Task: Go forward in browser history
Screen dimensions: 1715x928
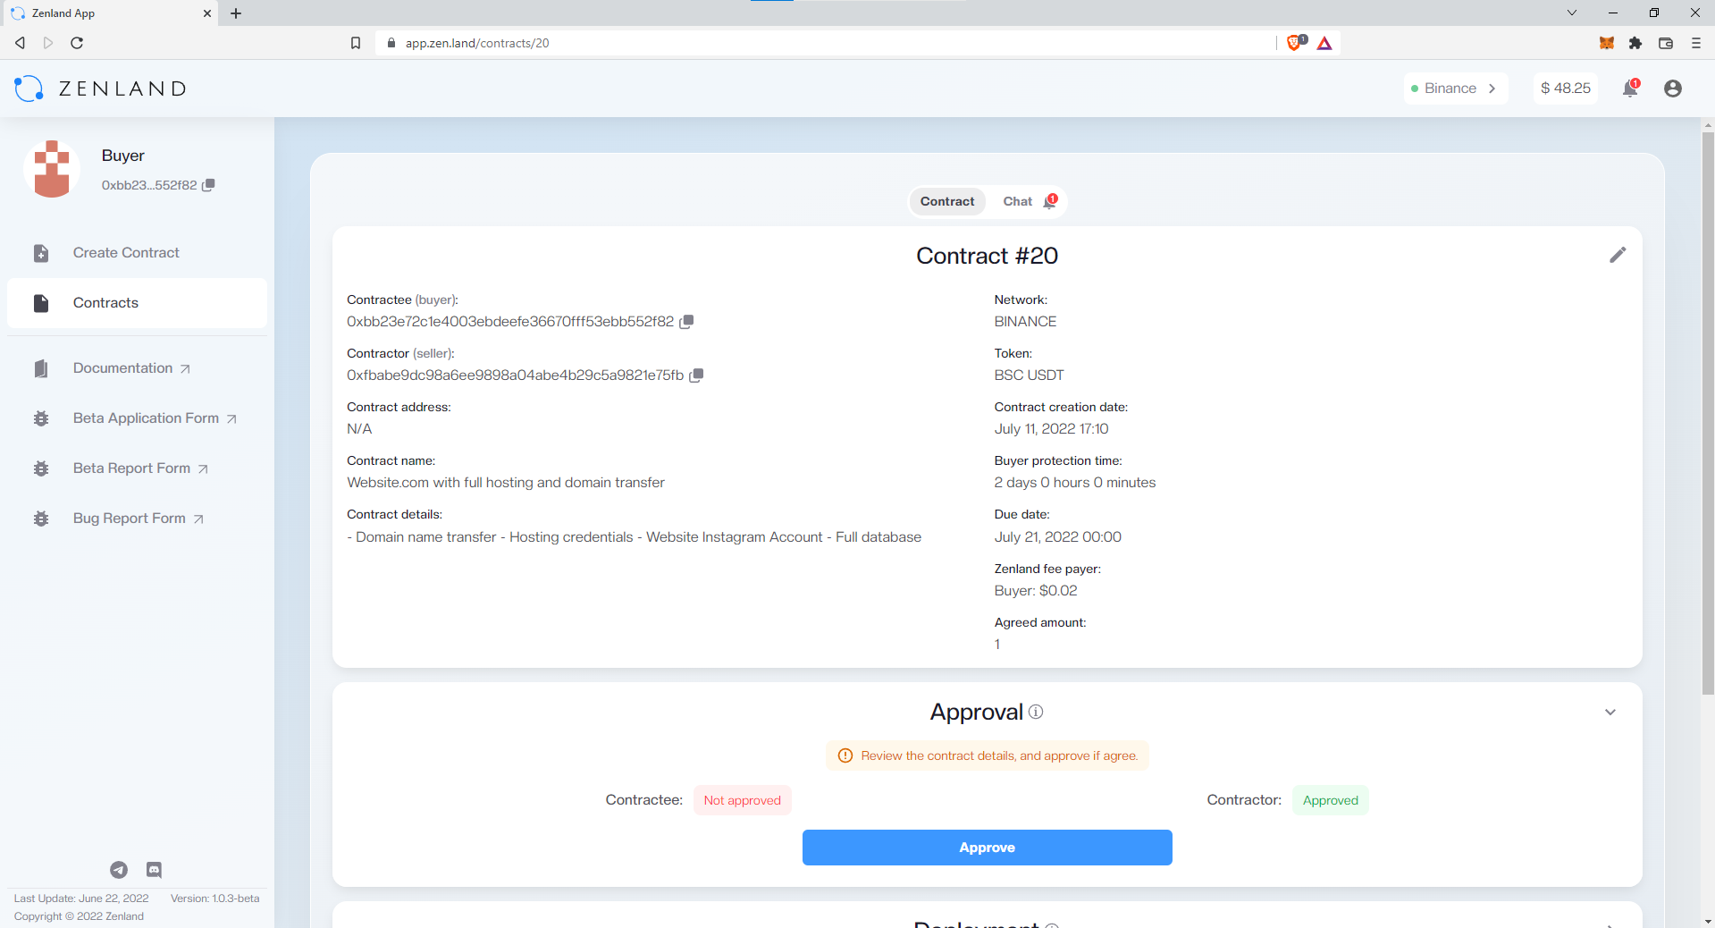Action: [x=48, y=43]
